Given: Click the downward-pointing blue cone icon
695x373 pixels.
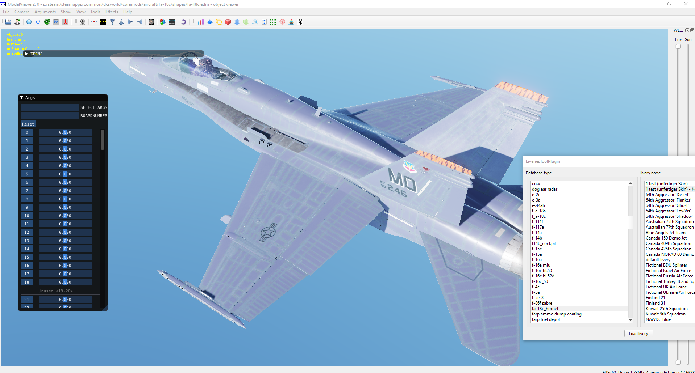Looking at the screenshot, I should click(112, 22).
